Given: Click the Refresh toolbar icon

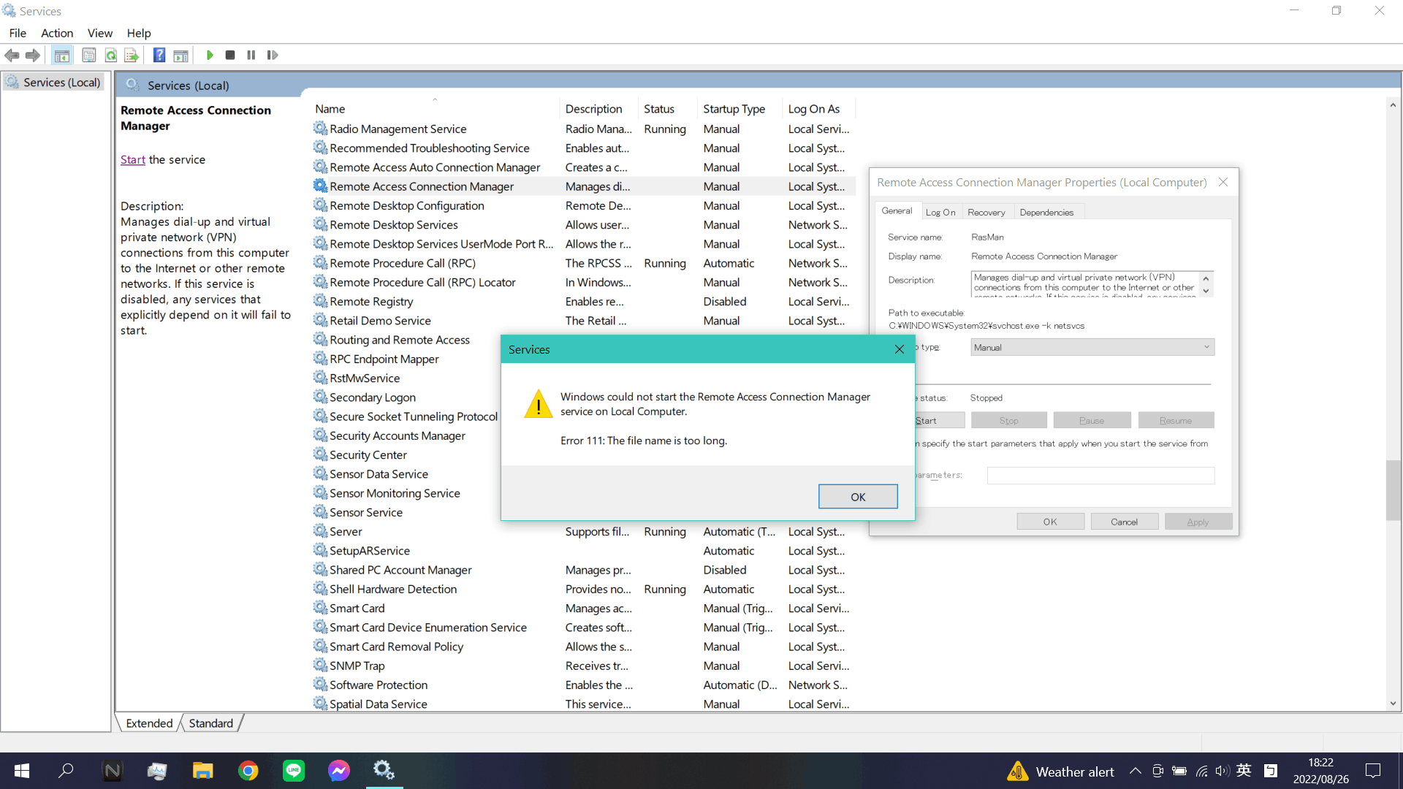Looking at the screenshot, I should click(x=110, y=55).
